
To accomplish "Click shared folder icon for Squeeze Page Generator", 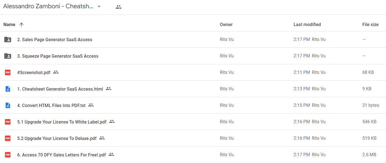I will (x=8, y=56).
